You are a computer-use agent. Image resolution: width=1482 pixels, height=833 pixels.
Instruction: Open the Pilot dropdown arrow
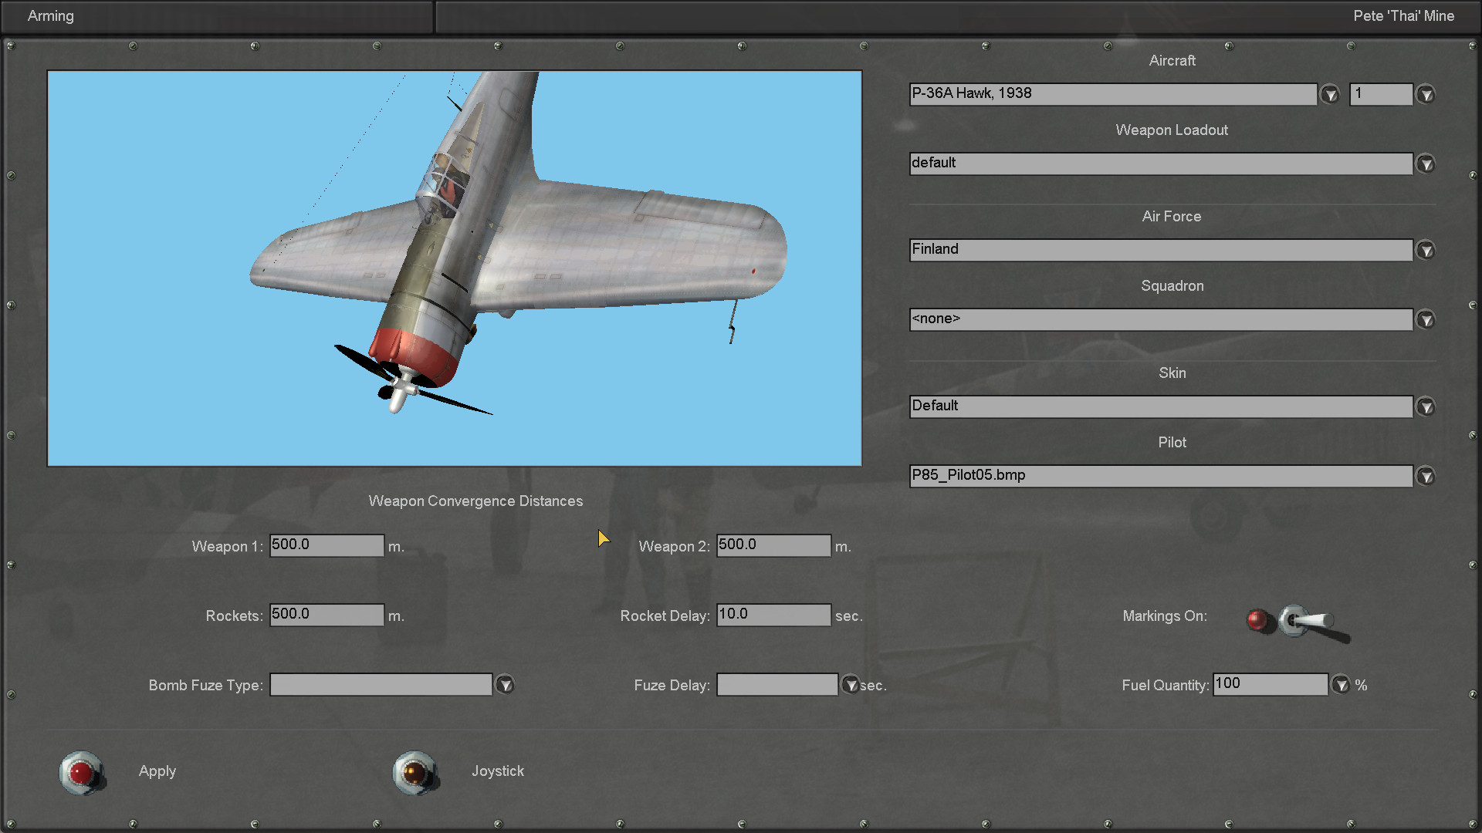click(1426, 477)
